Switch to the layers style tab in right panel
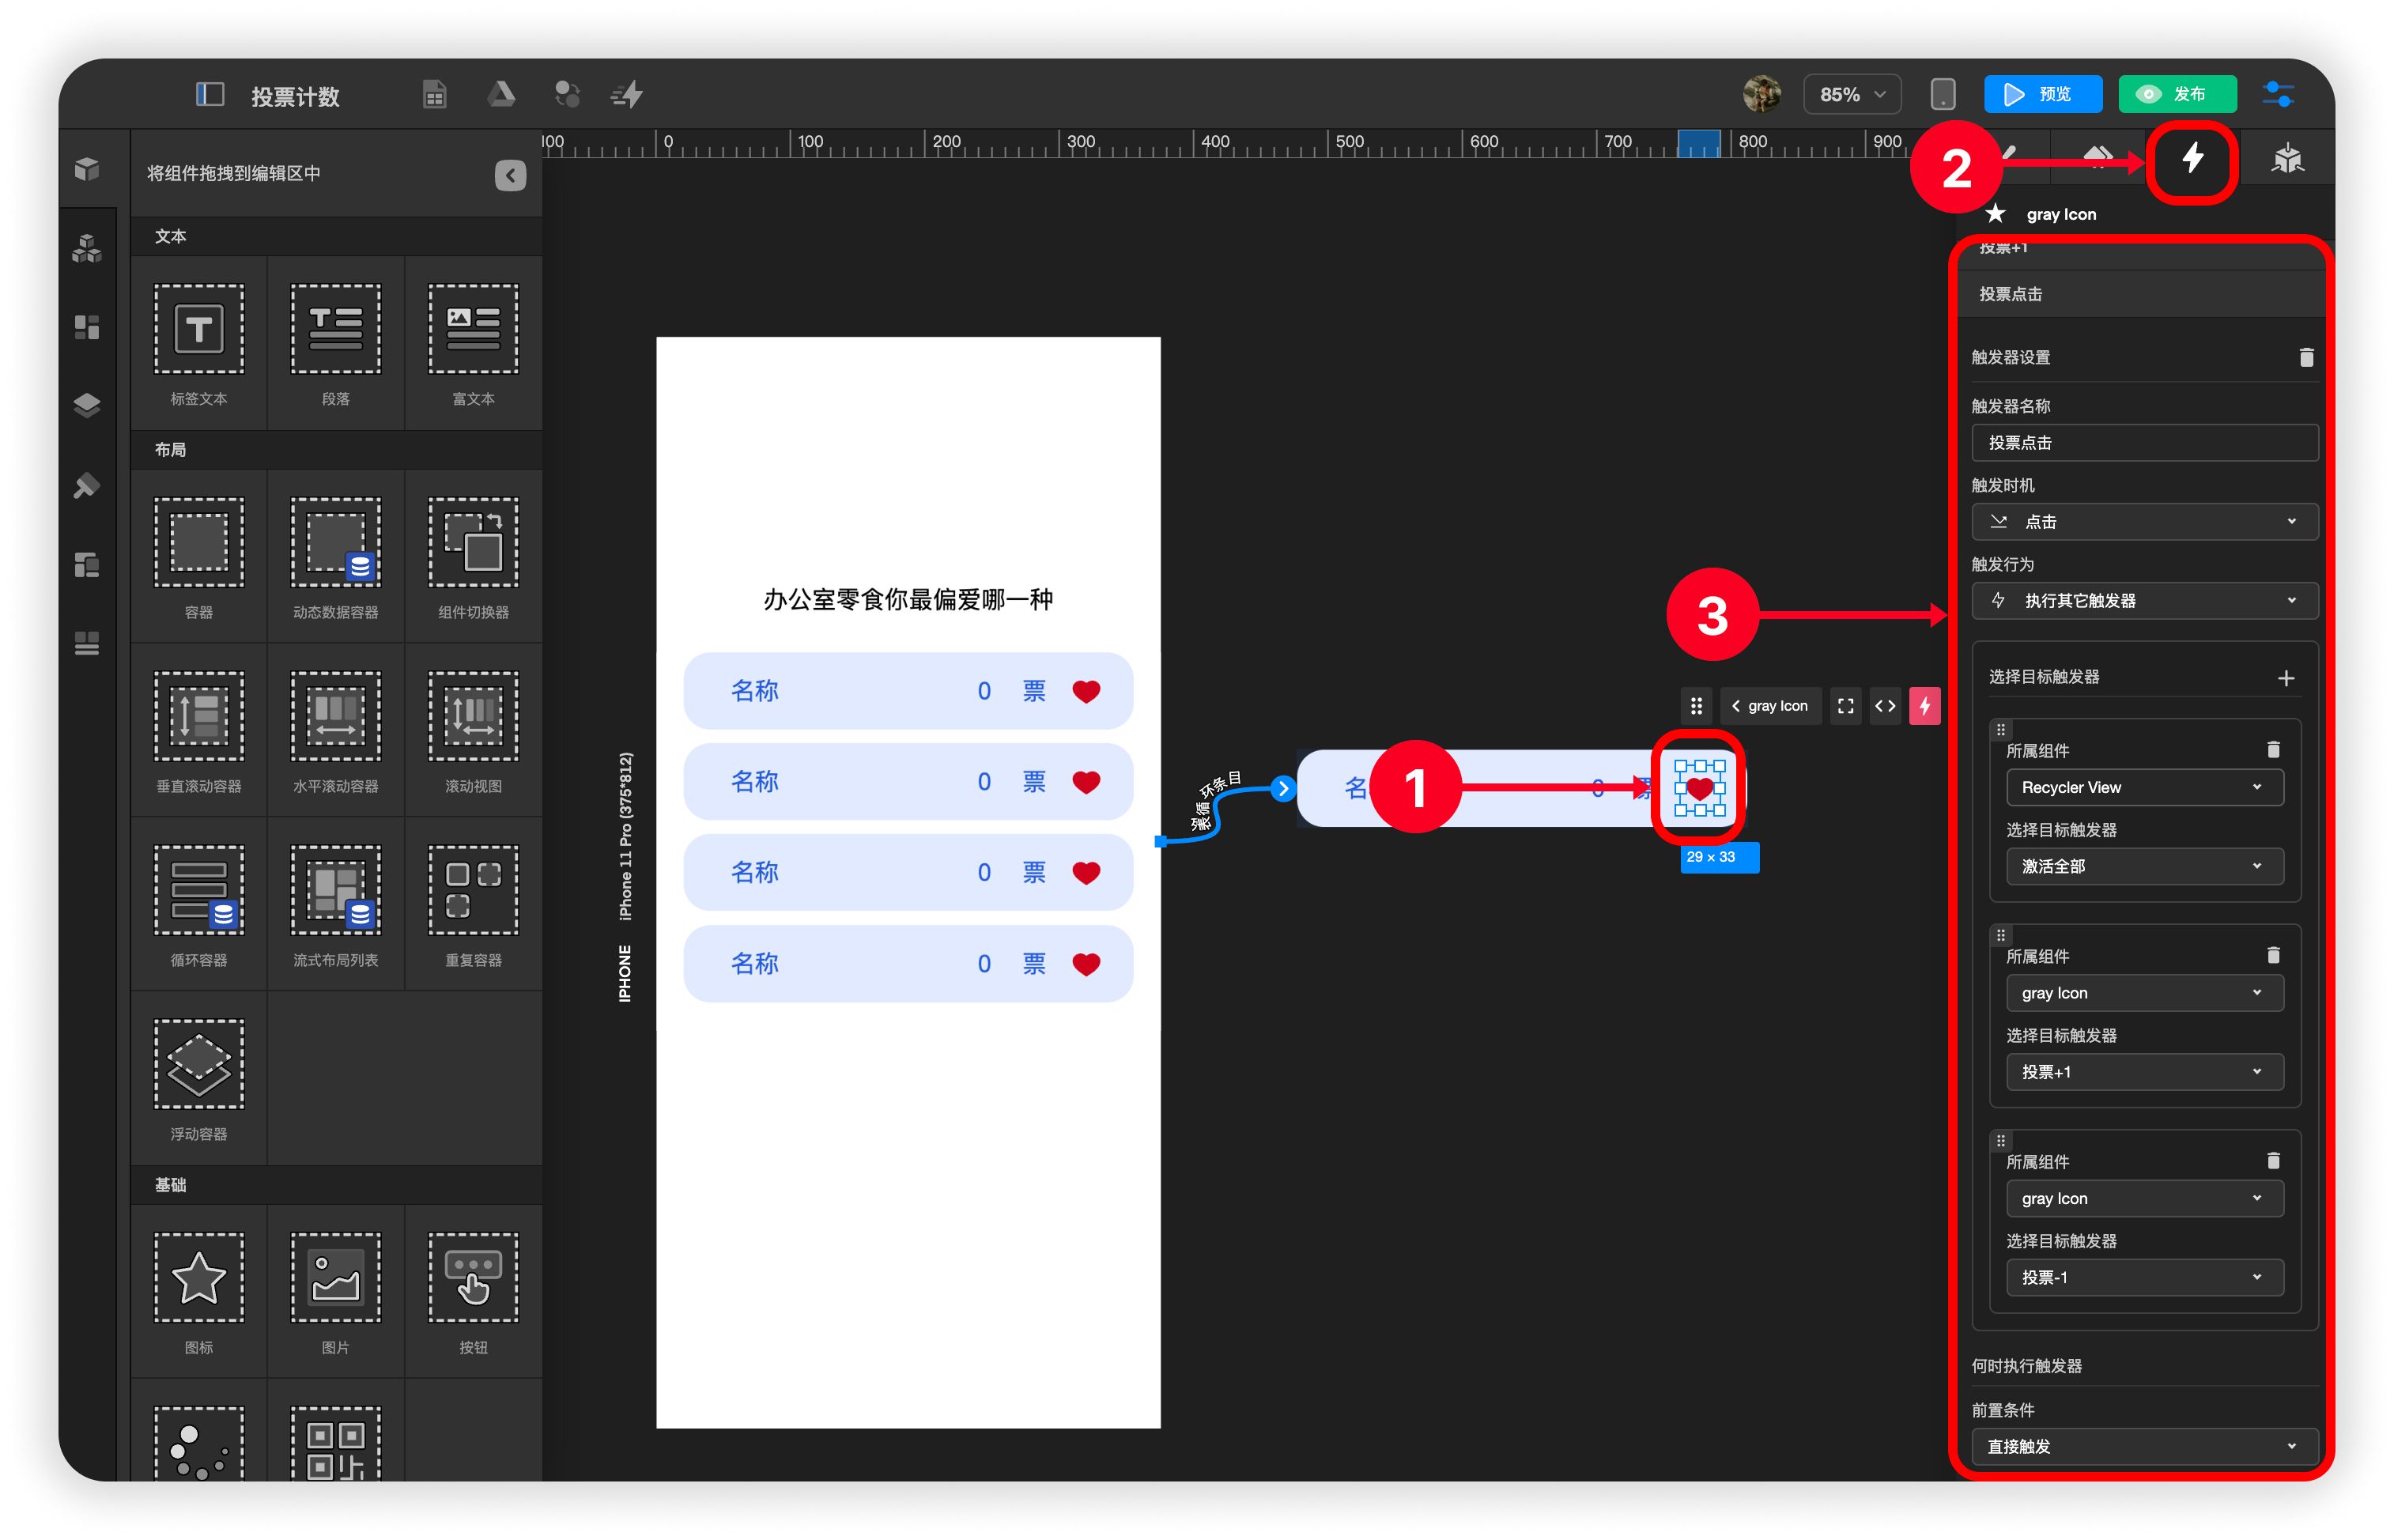 tap(2097, 157)
